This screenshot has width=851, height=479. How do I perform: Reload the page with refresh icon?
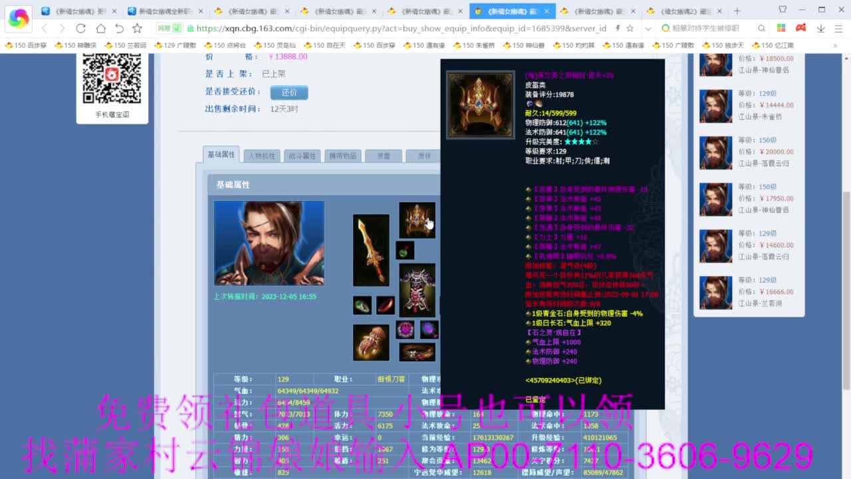(x=80, y=28)
